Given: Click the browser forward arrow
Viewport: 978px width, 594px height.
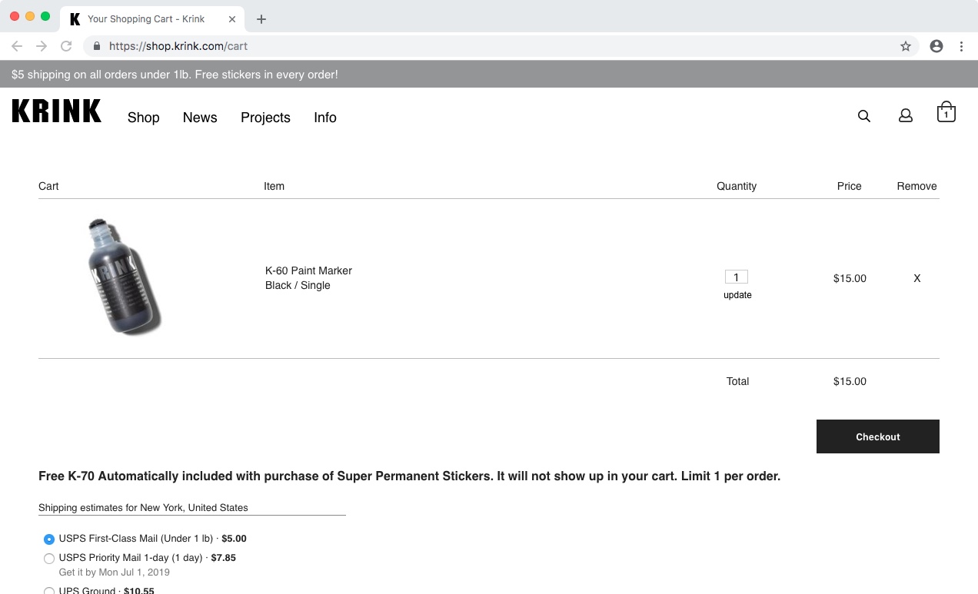Looking at the screenshot, I should [42, 46].
